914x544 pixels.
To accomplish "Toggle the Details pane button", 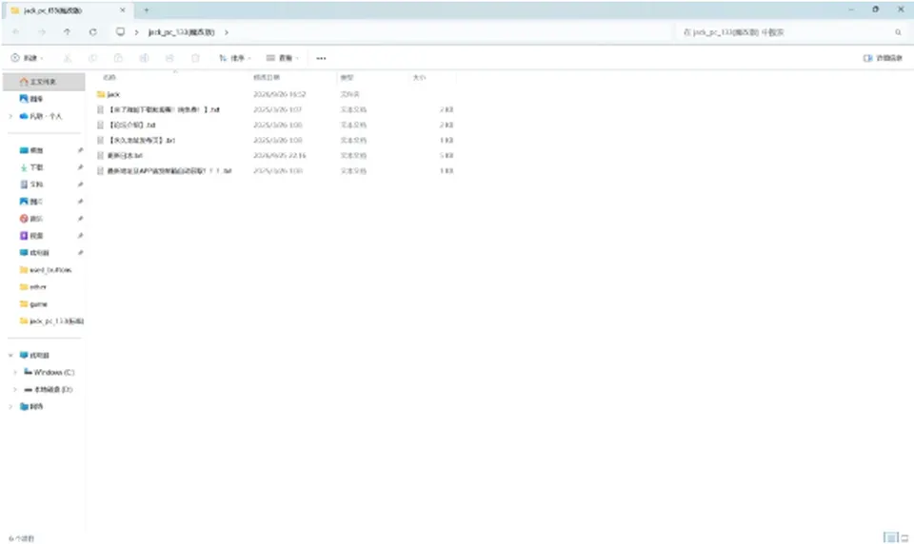I will click(x=884, y=58).
